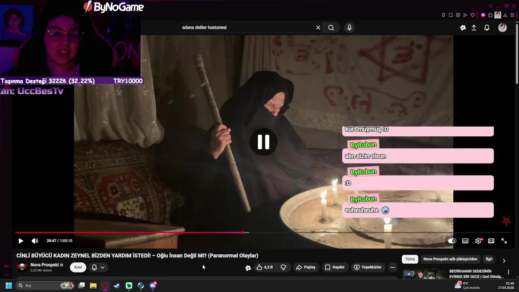Screen dimensions: 519x292
Task: Open the 'BEDİRHANIN DEDESİNİN EVİNDE BİR GECE' title
Action: click(x=476, y=274)
